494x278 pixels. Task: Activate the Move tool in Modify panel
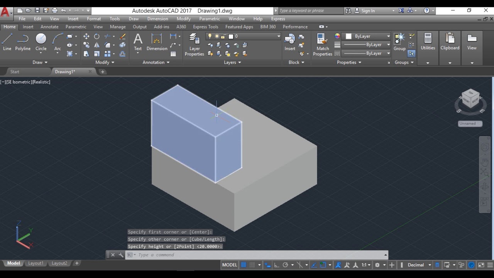pos(86,36)
